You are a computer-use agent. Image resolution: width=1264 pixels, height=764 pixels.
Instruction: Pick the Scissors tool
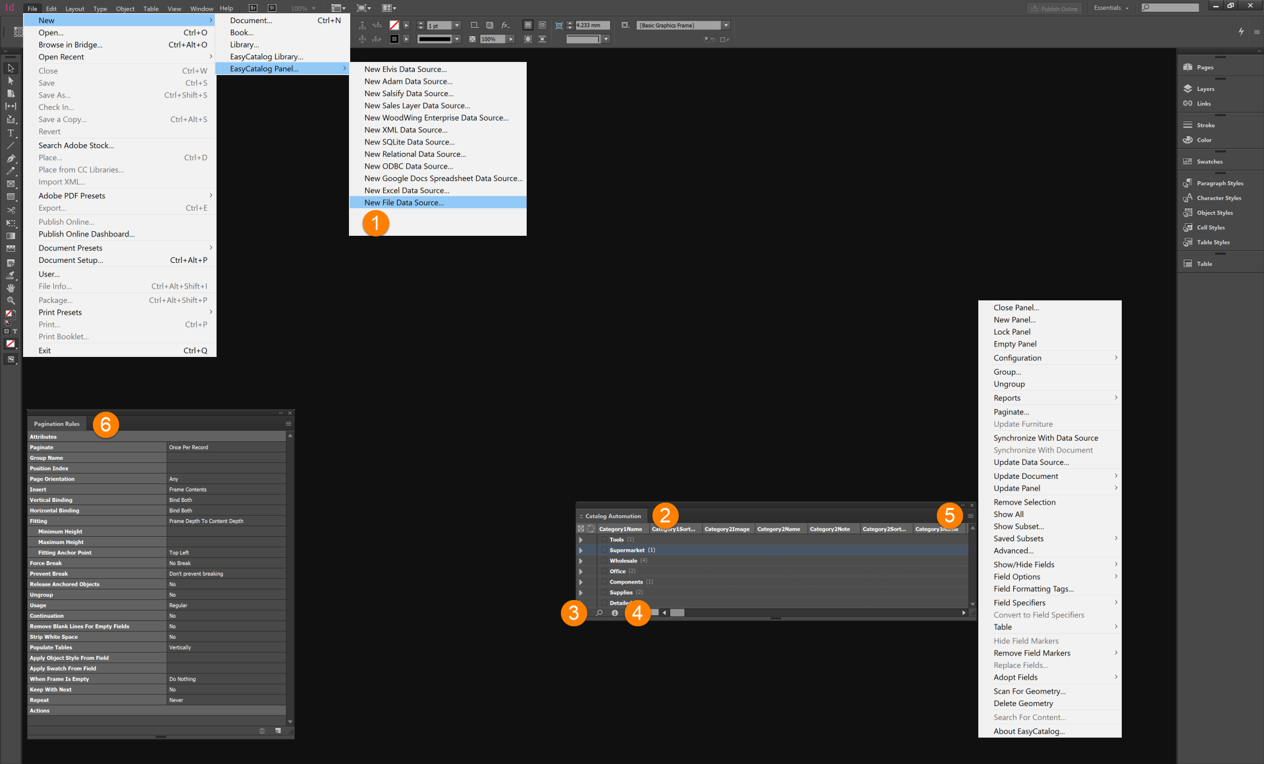(11, 210)
